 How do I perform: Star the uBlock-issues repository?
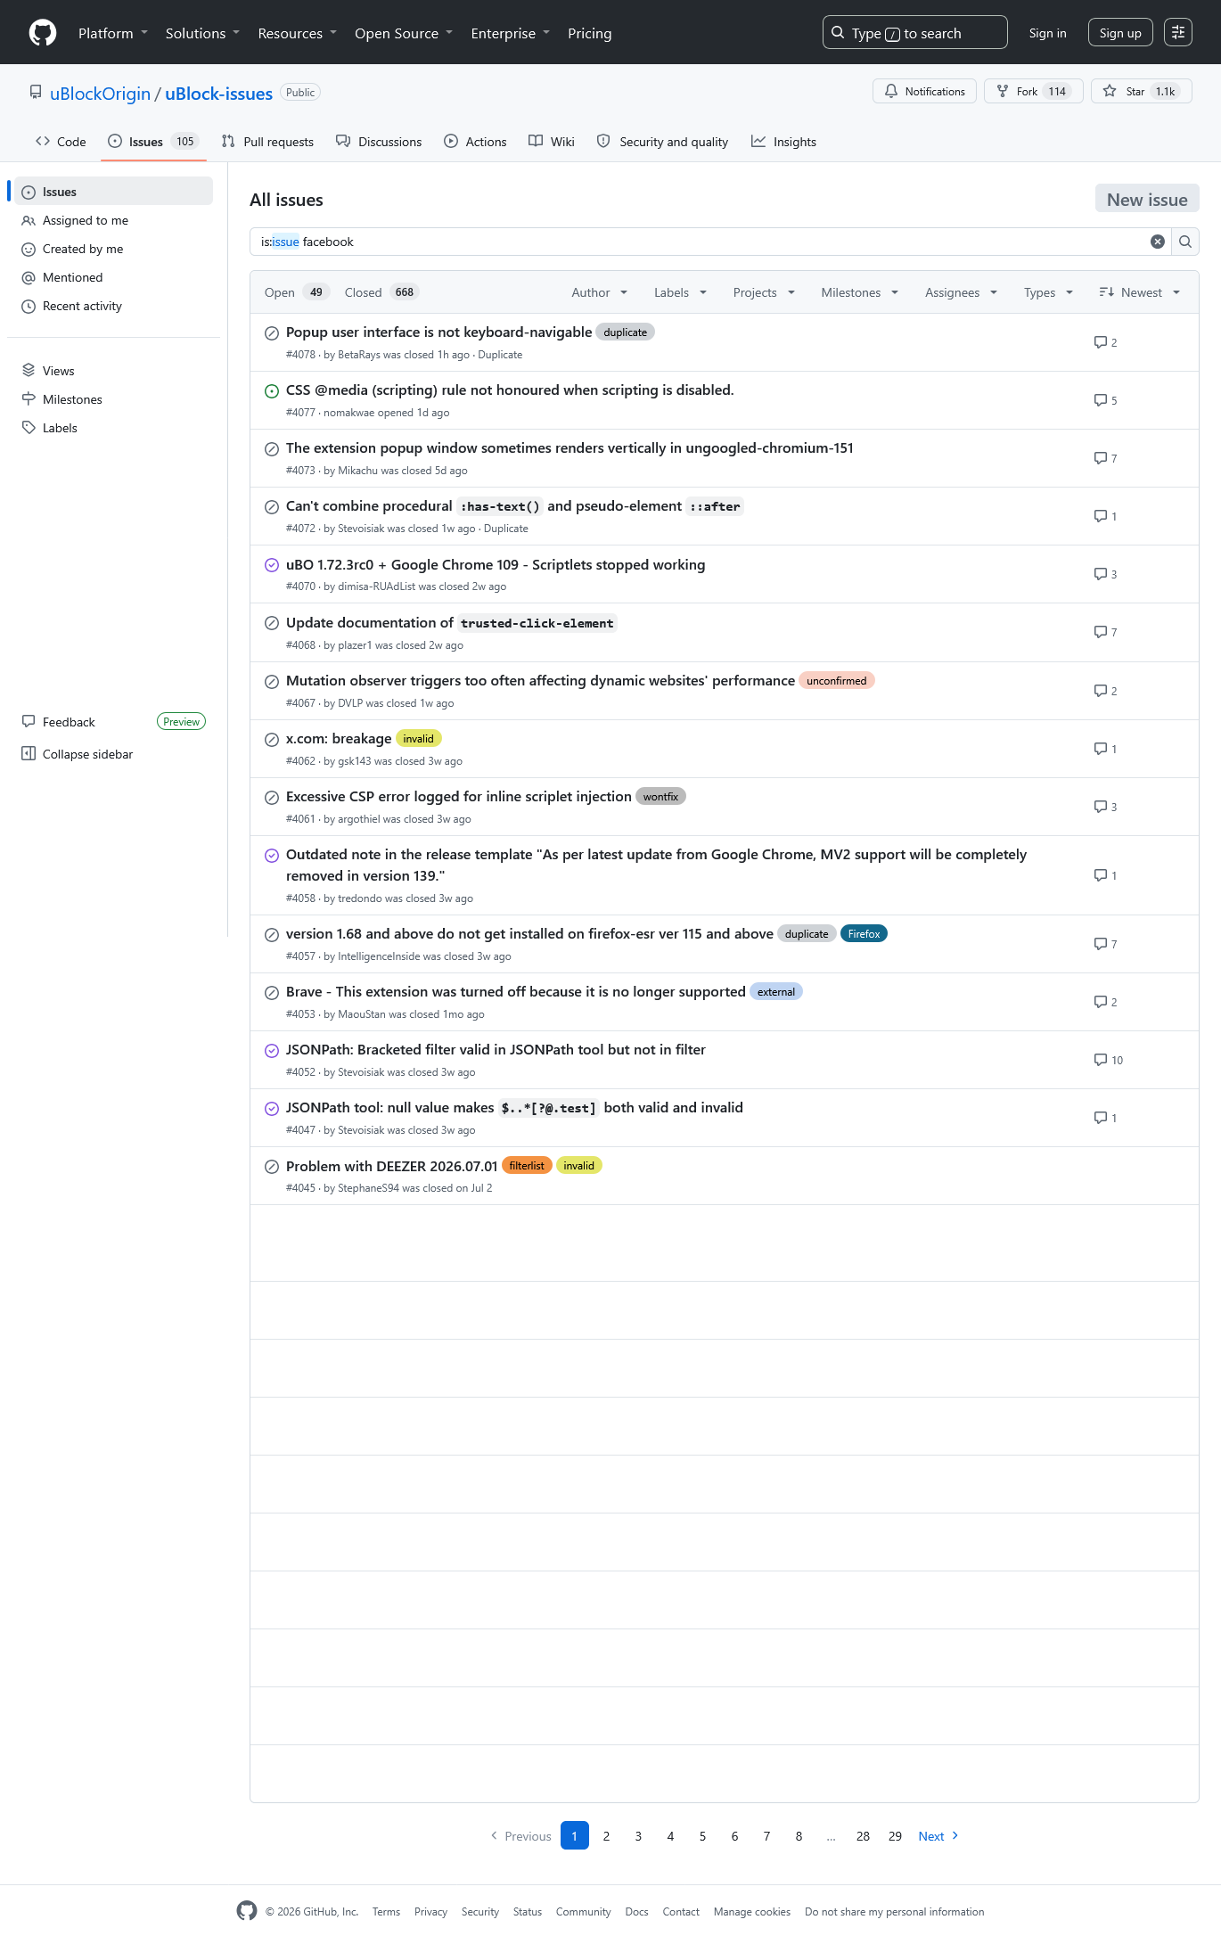1141,91
